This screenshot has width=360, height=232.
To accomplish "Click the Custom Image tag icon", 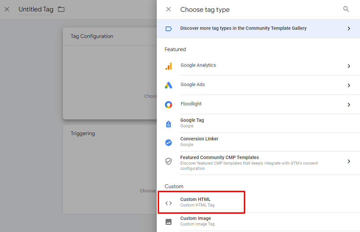I will [x=169, y=222].
